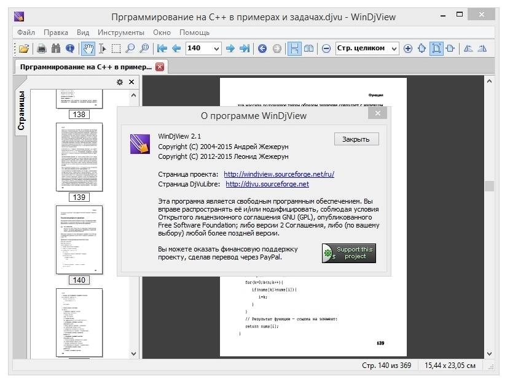Fit page to width icon
510x387 pixels.
pyautogui.click(x=450, y=48)
